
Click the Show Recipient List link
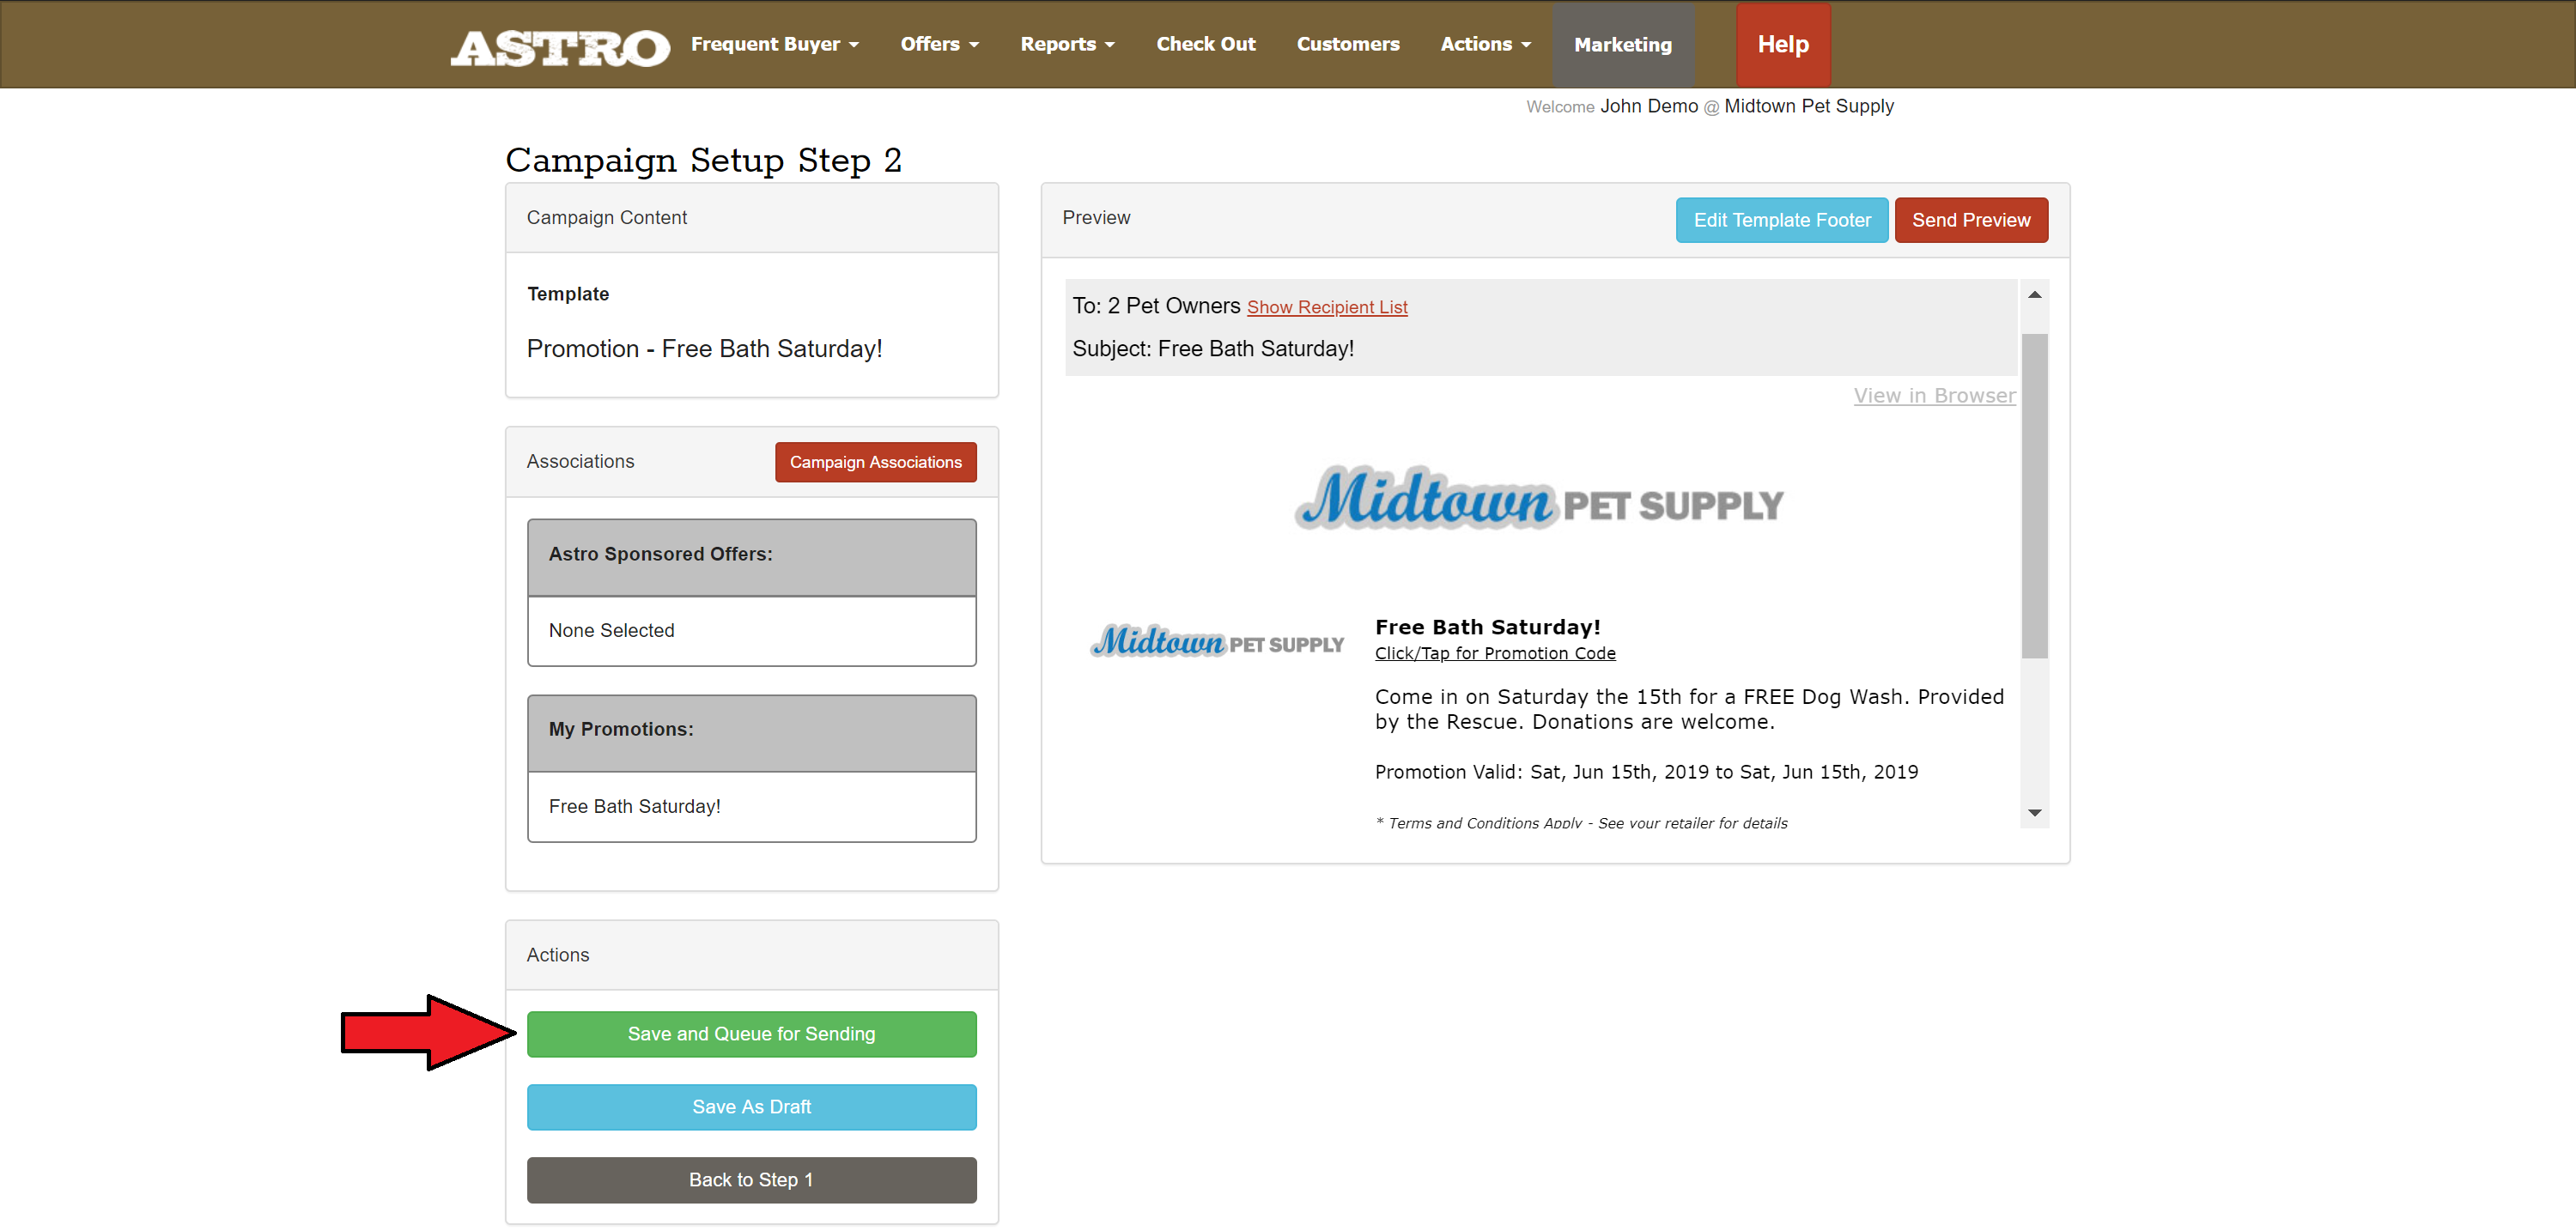pyautogui.click(x=1326, y=307)
